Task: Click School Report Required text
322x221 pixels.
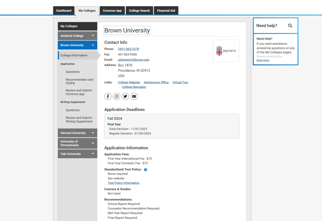Action: point(124,204)
